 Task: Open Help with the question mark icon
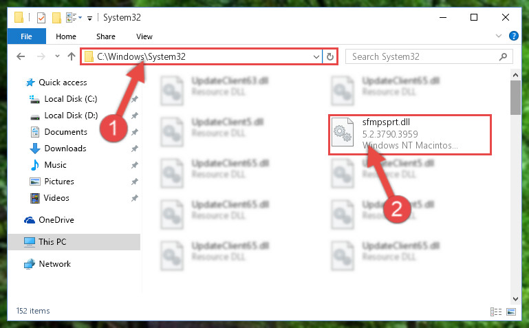point(513,36)
